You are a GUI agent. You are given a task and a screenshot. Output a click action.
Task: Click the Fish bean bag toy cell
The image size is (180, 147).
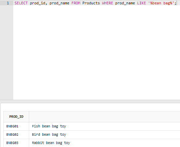point(104,126)
